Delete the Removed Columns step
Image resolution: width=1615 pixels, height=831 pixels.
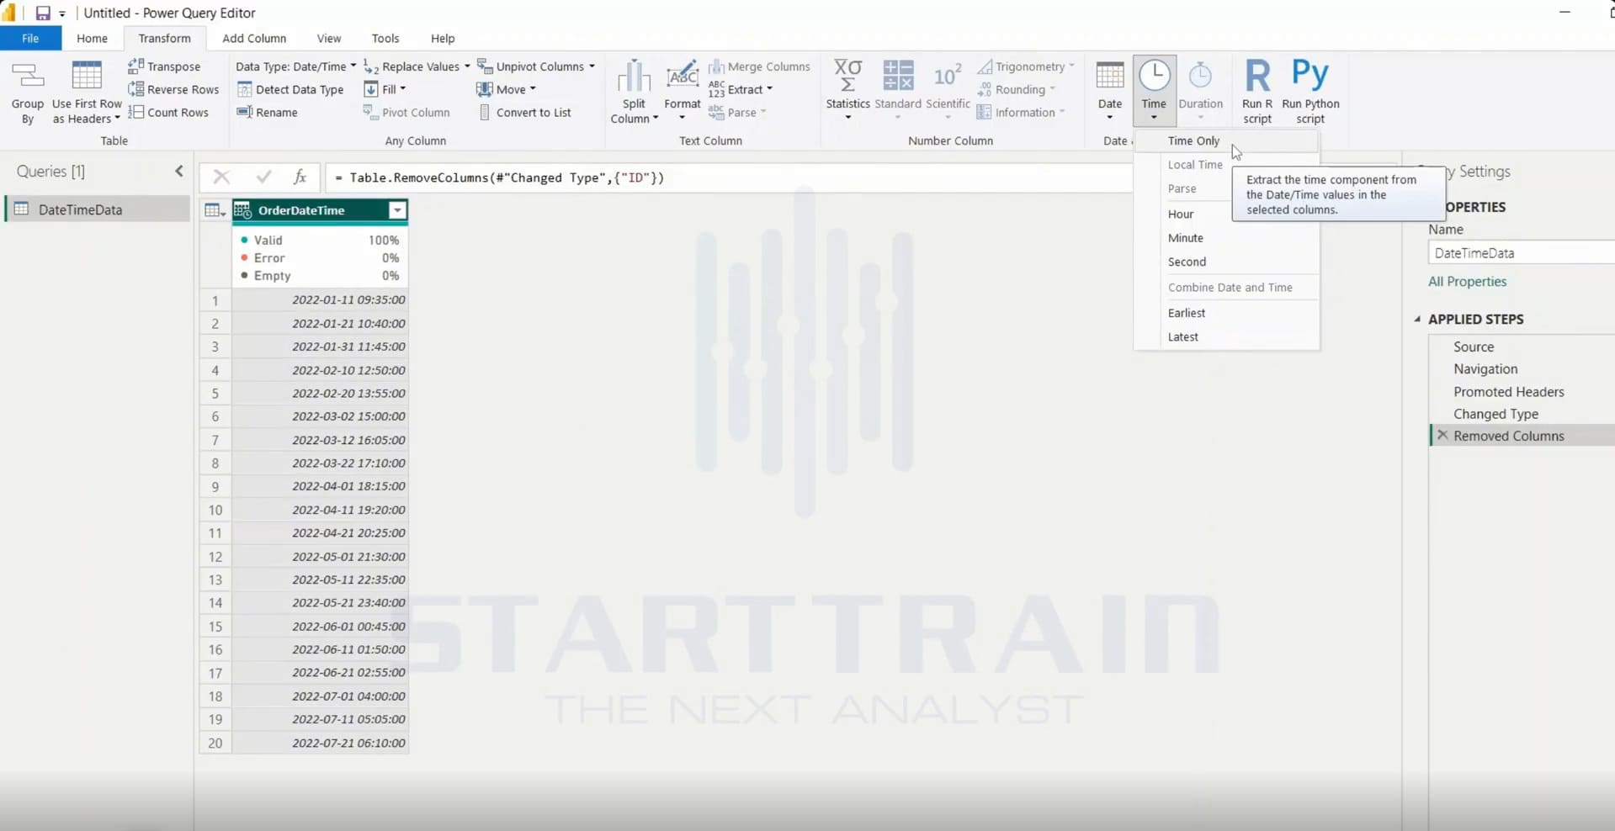[1442, 435]
